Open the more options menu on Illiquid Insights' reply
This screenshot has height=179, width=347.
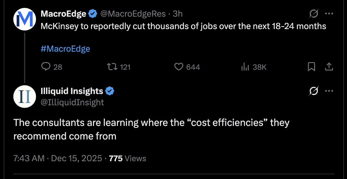click(x=329, y=91)
